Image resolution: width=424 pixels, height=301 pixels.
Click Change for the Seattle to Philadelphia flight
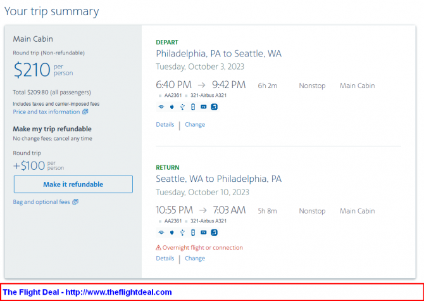pos(195,259)
